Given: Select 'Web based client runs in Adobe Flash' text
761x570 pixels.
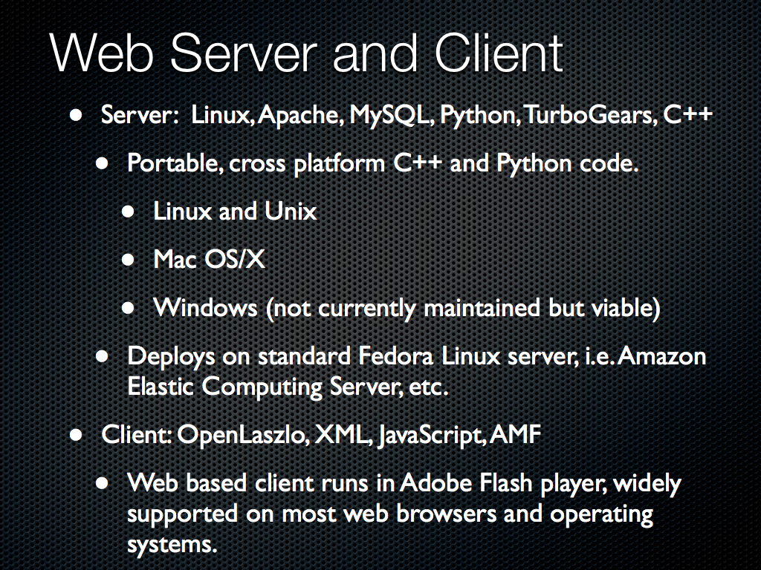Looking at the screenshot, I should (404, 484).
